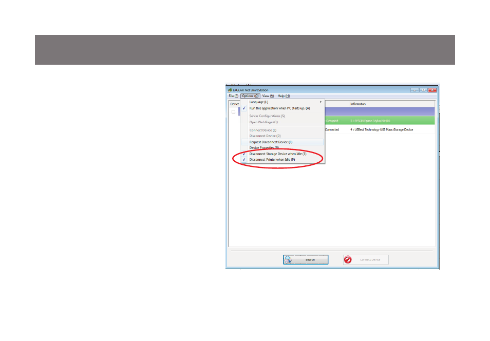This screenshot has width=490, height=341.
Task: Click the Occupied status cell
Action: coord(332,121)
